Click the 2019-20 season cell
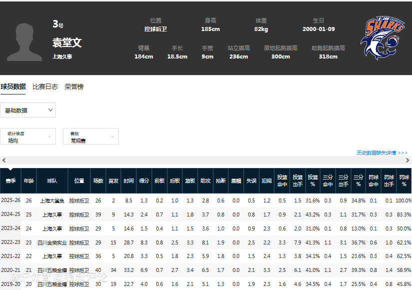The width and height of the screenshot is (412, 290). (x=10, y=284)
